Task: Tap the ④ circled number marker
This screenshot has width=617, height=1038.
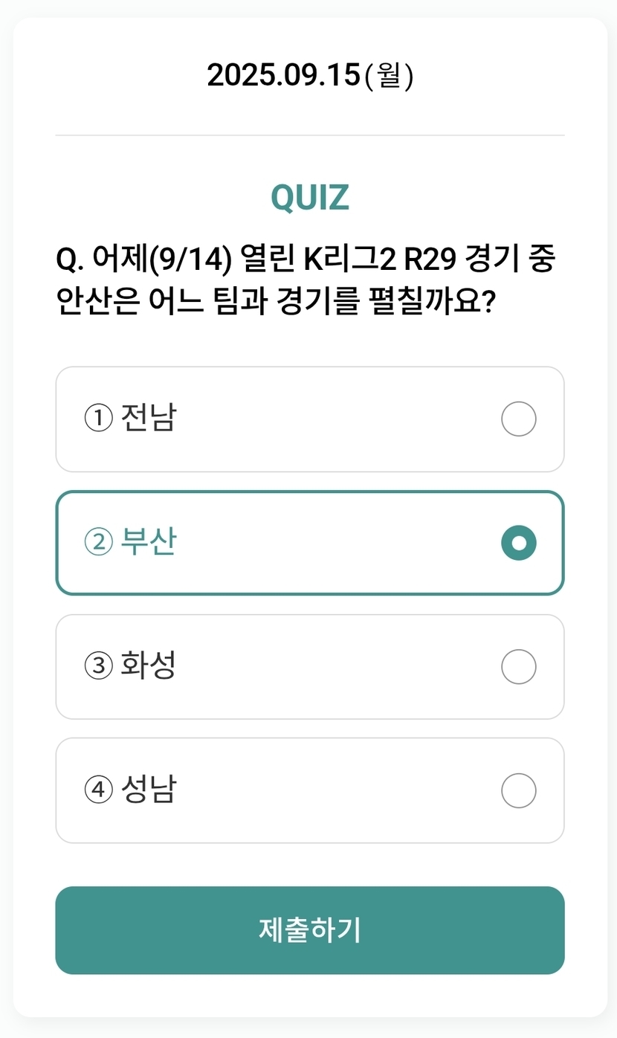Action: point(98,790)
